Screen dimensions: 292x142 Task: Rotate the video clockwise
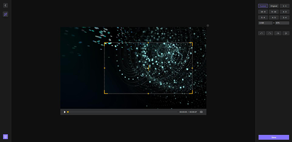270,33
